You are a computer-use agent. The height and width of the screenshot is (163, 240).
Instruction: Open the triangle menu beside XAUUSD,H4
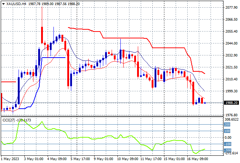[x=3, y=4]
